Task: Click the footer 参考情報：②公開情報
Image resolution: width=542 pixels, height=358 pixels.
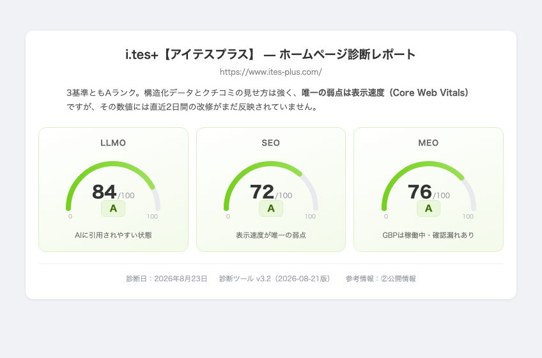Action: pos(380,279)
